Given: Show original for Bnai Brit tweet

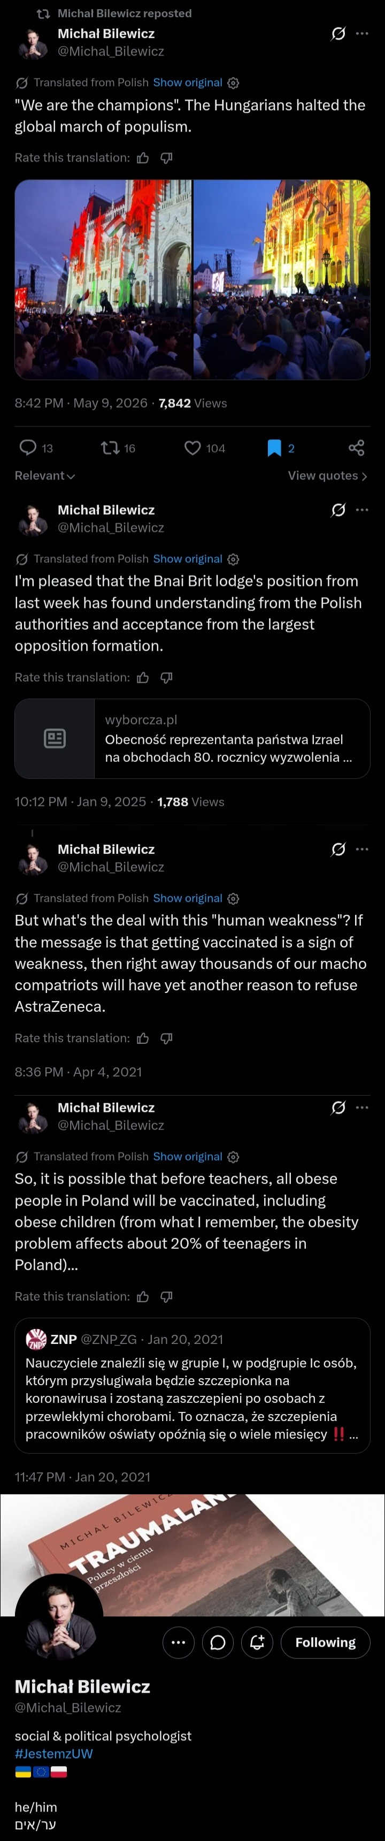Looking at the screenshot, I should (x=187, y=559).
